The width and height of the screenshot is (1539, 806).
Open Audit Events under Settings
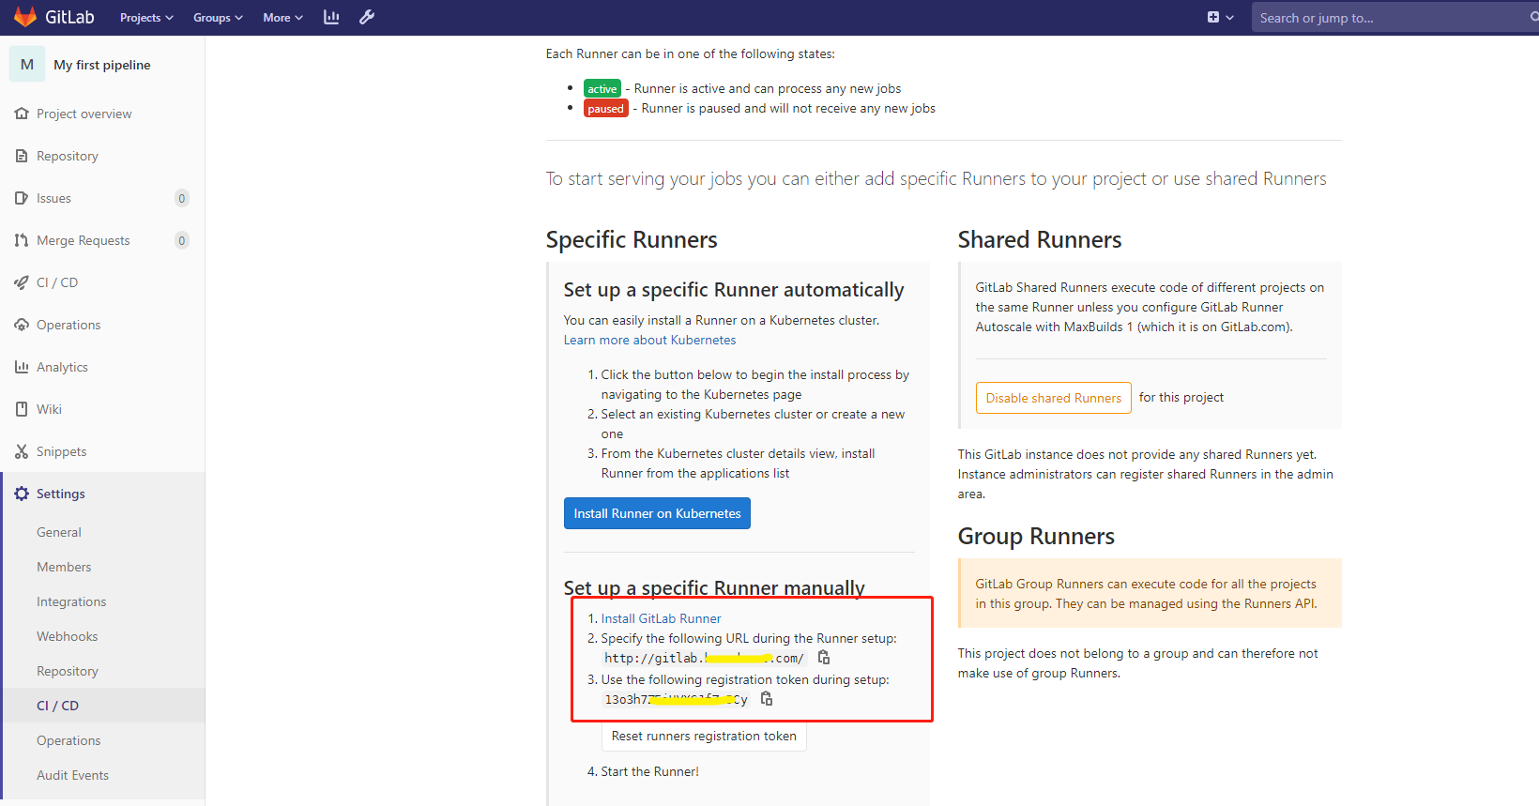(72, 775)
